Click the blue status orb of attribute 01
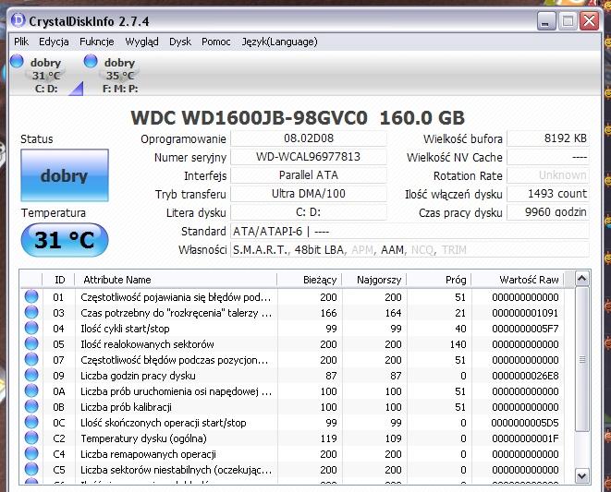 point(31,296)
